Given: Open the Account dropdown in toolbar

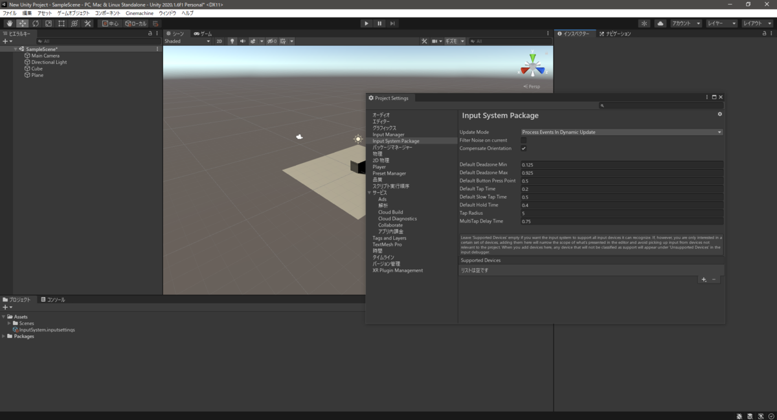Looking at the screenshot, I should [686, 23].
